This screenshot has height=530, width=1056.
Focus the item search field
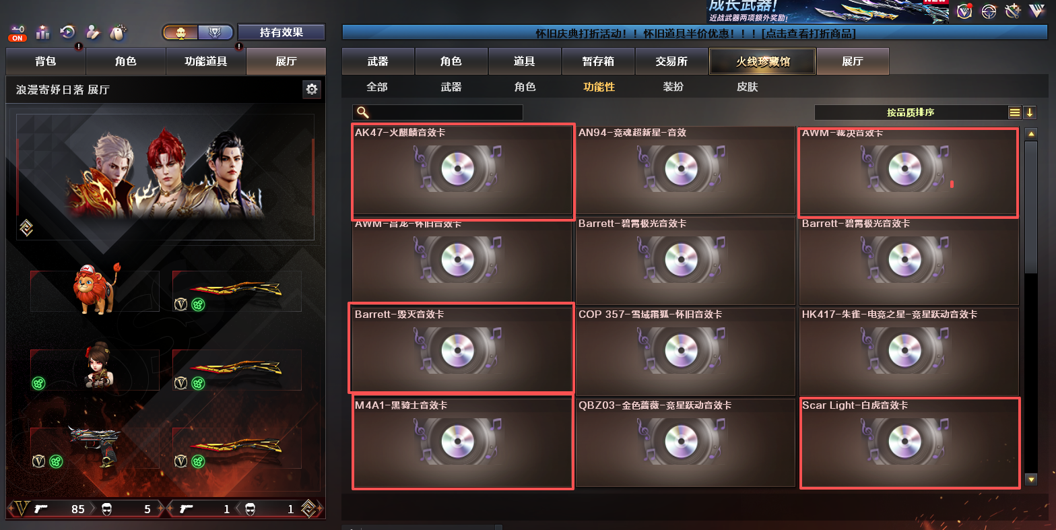pyautogui.click(x=438, y=112)
